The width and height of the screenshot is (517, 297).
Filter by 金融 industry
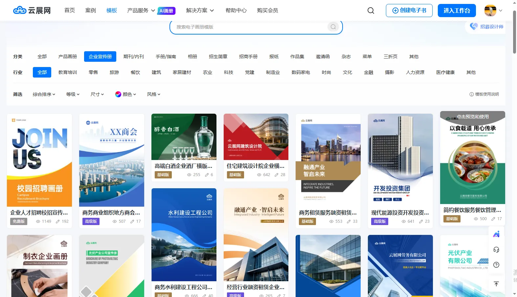tap(369, 72)
